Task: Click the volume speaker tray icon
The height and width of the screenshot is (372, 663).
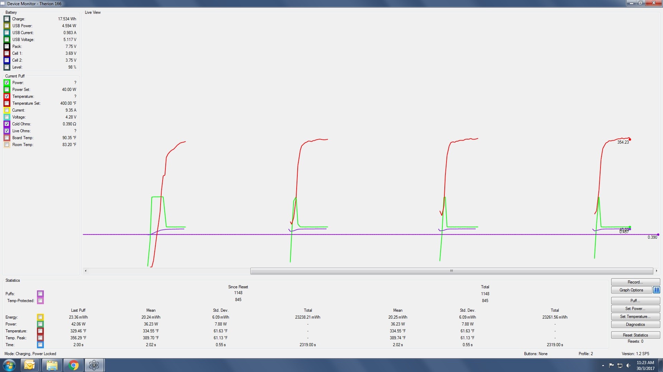Action: tap(628, 365)
